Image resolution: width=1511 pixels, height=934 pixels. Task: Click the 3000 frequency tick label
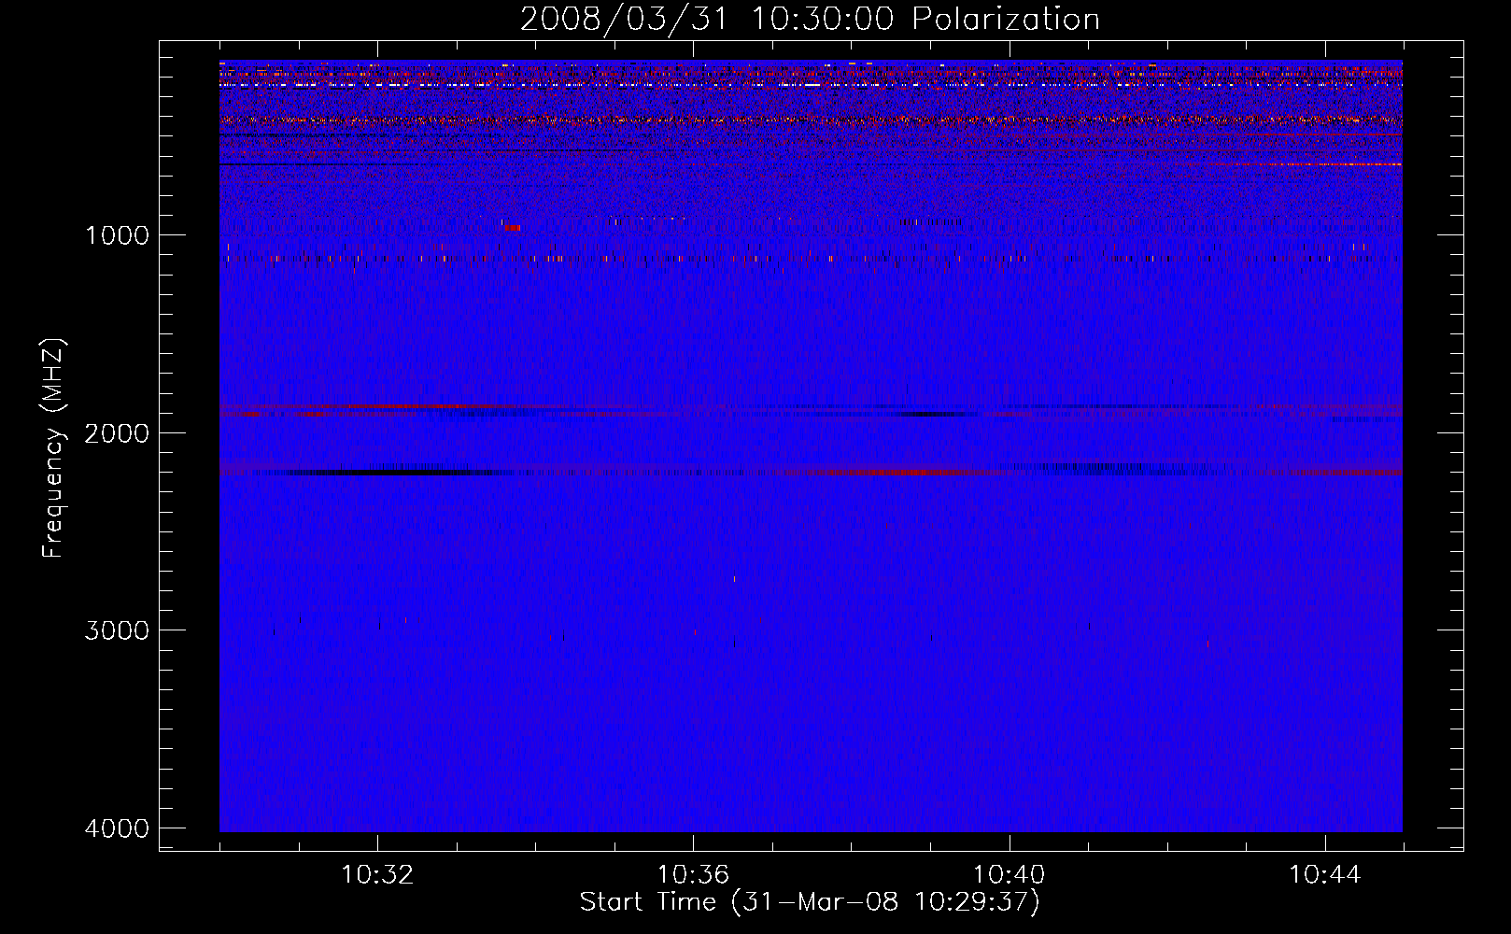tap(117, 630)
